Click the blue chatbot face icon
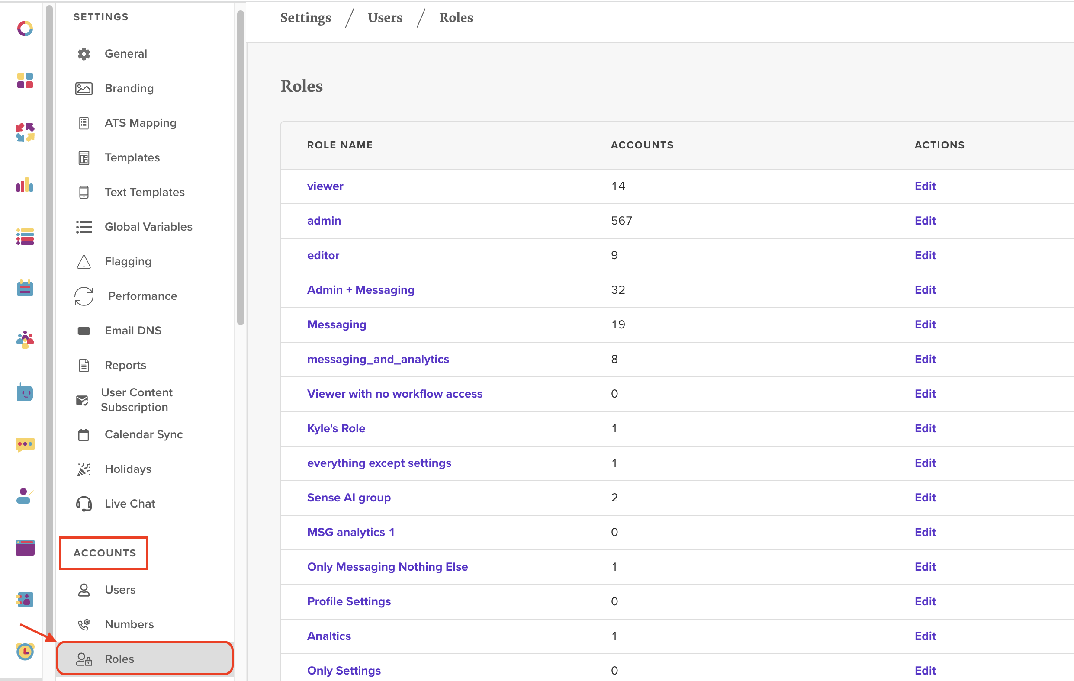1074x681 pixels. coord(25,393)
